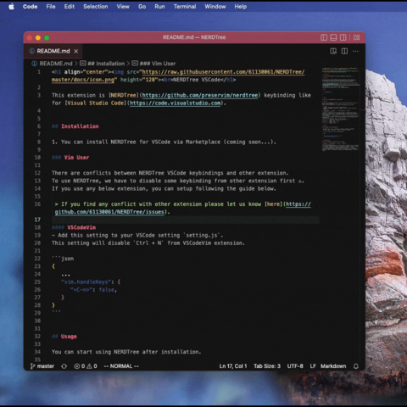The width and height of the screenshot is (407, 407).
Task: Click the Installation heading on line 6
Action: point(80,126)
